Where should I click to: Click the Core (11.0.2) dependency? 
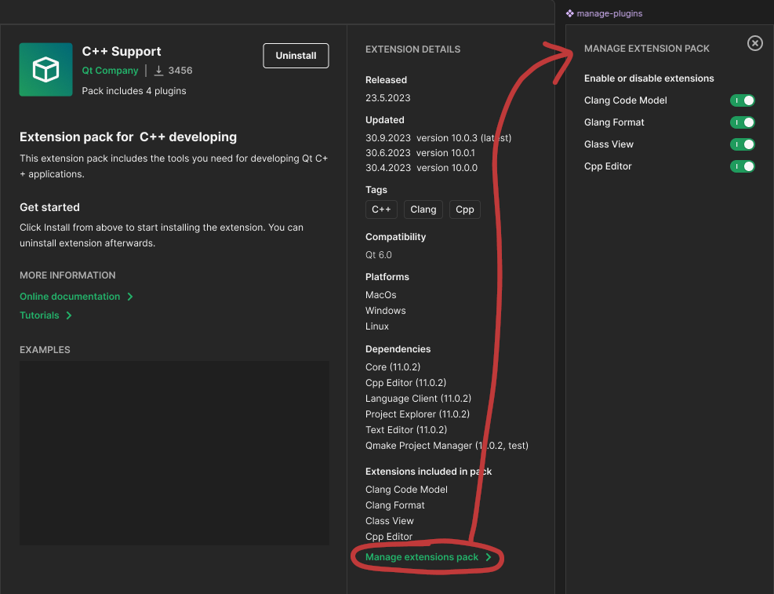coord(393,367)
